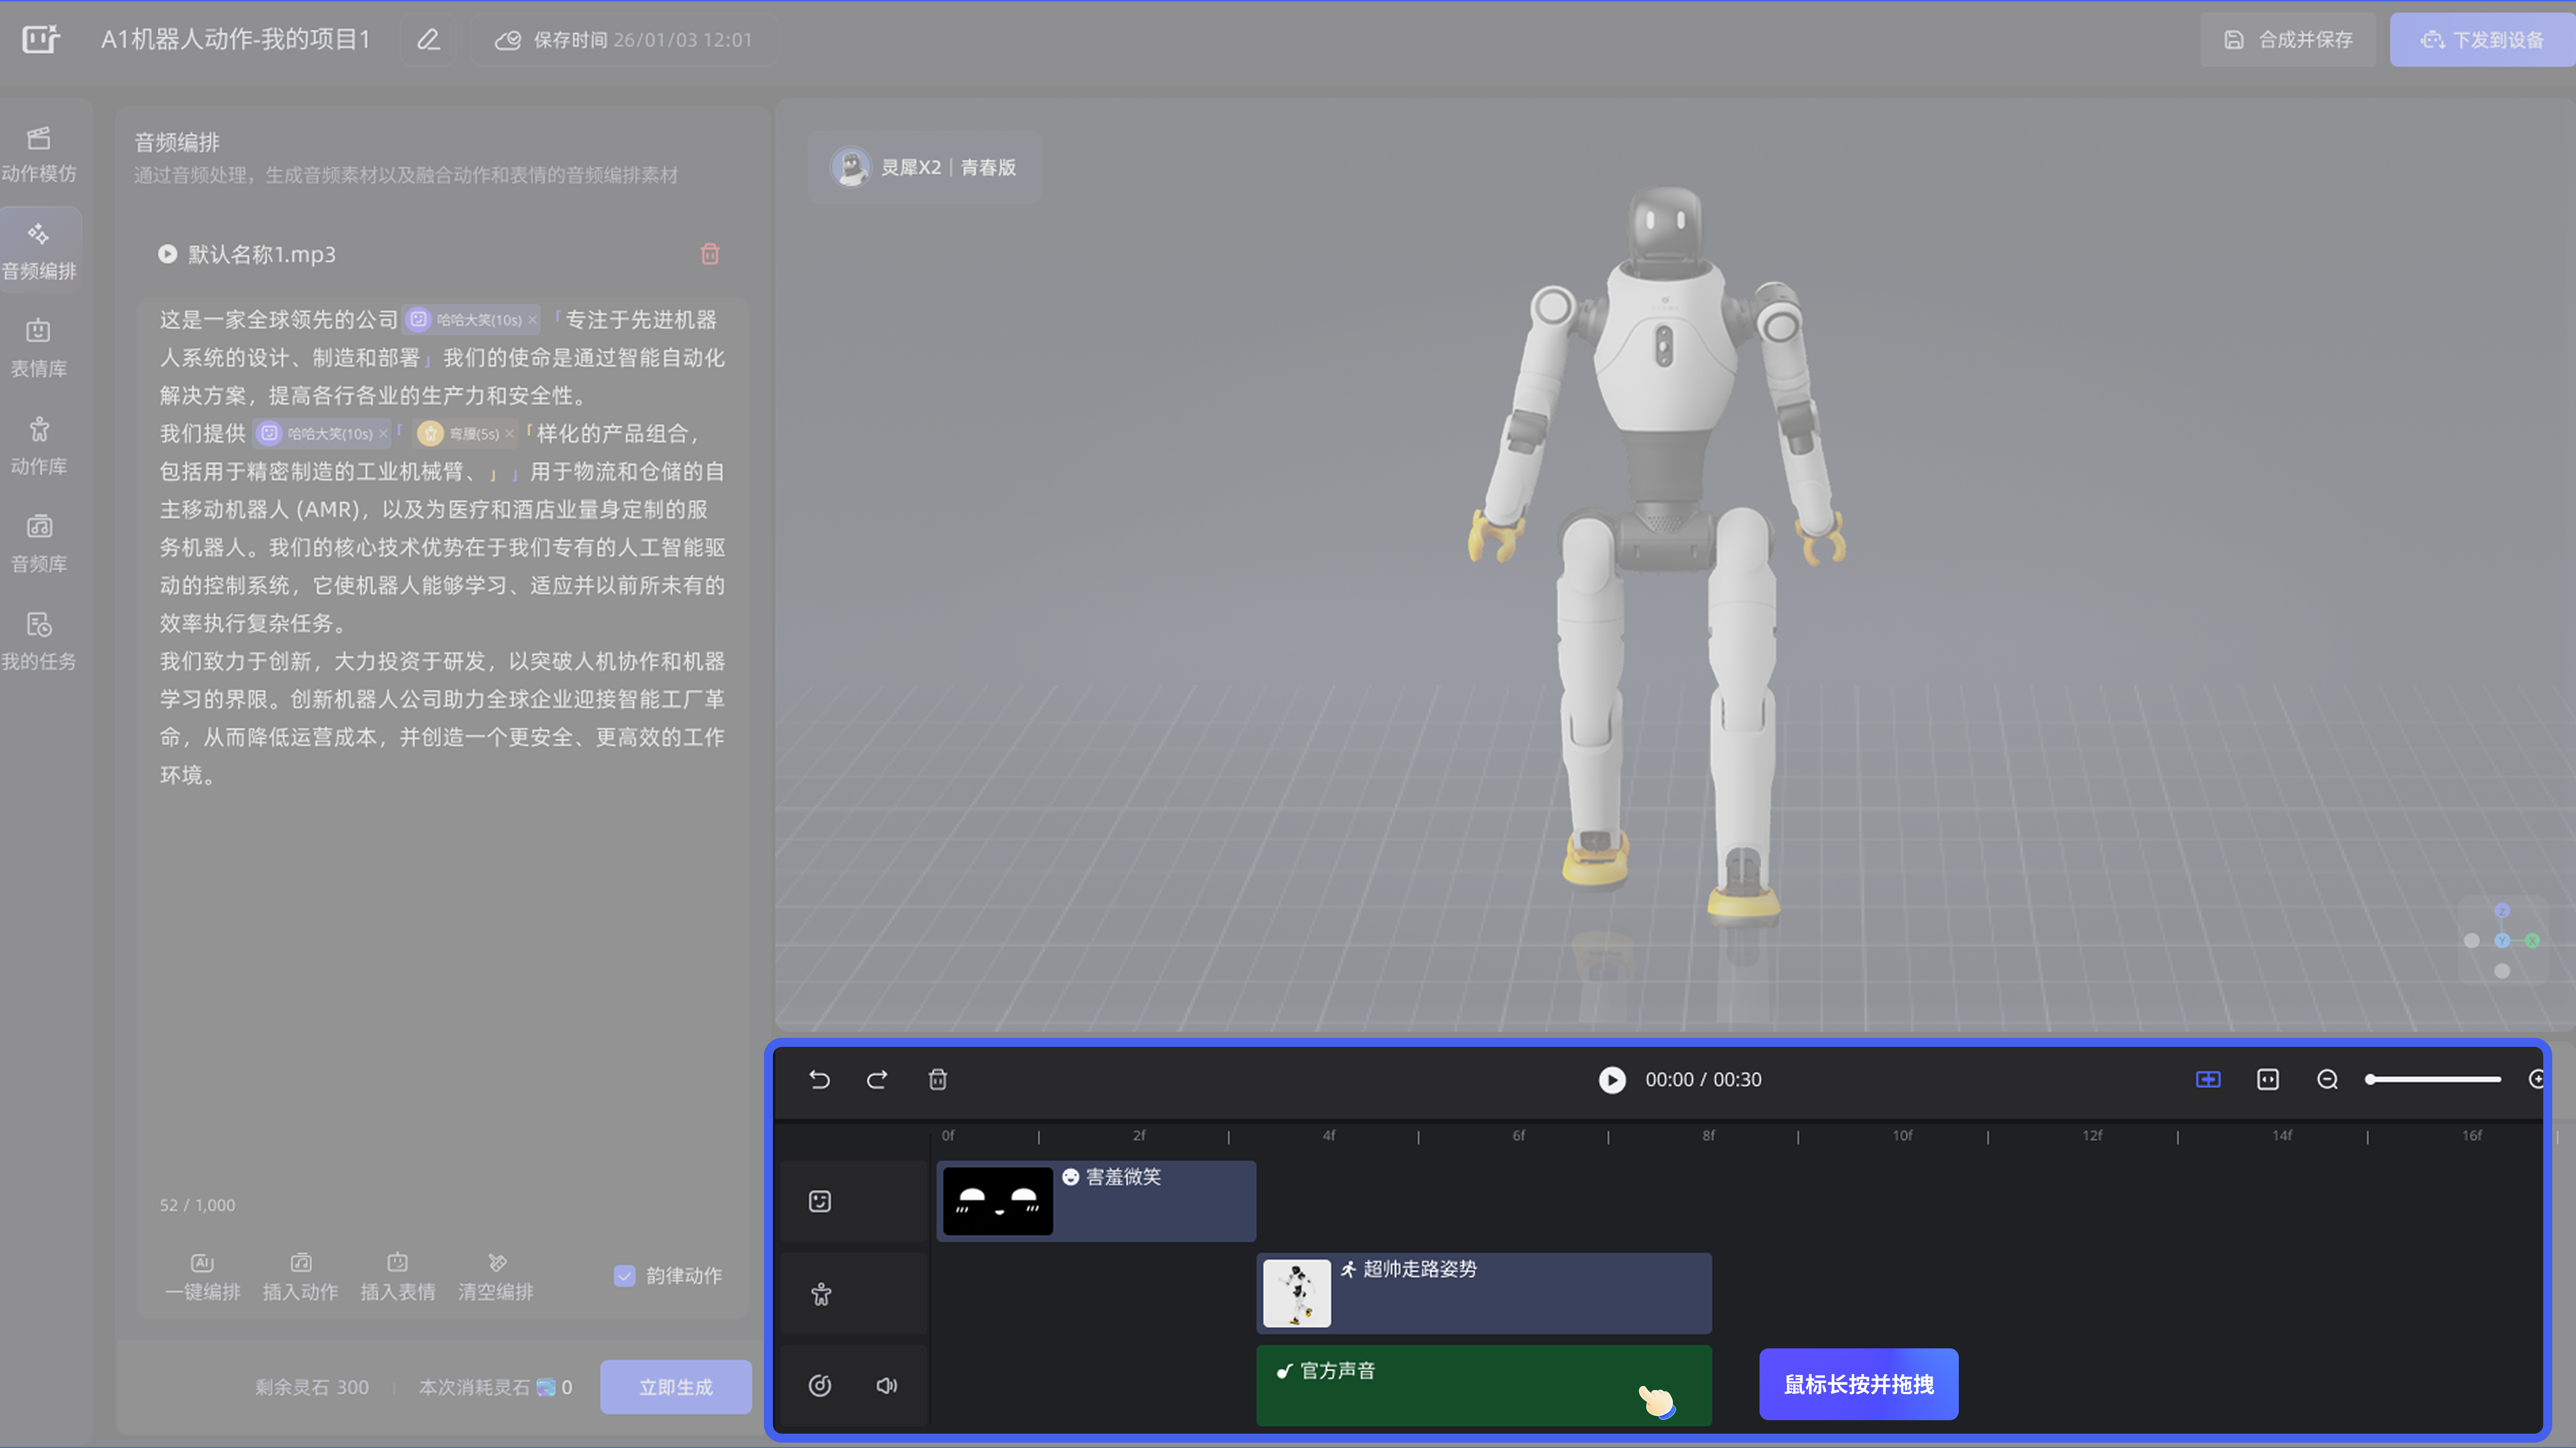Toggle the blue snap icon in timeline toolbar
The image size is (2576, 1448).
pos(2207,1079)
